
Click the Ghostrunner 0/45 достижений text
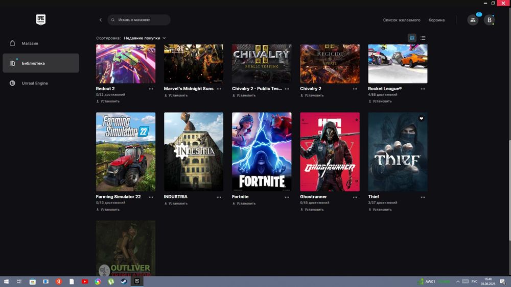point(314,203)
